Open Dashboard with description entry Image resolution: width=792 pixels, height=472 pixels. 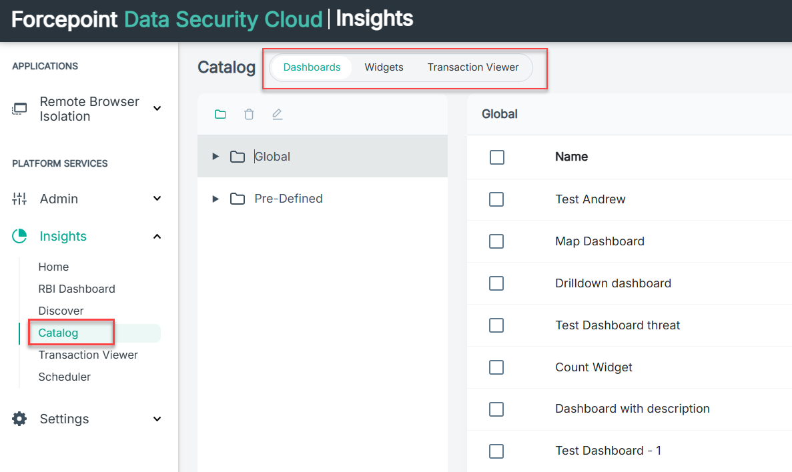tap(632, 409)
